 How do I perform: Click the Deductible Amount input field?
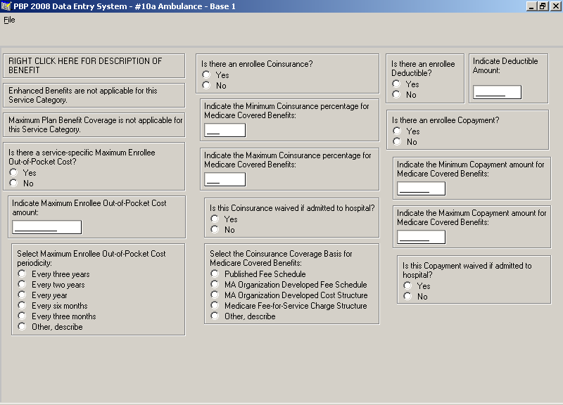click(497, 92)
